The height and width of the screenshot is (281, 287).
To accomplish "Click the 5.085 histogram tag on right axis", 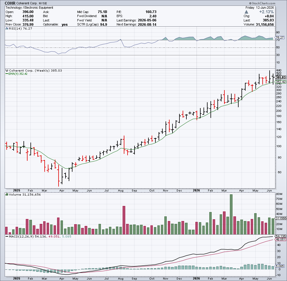I will pos(280,266).
